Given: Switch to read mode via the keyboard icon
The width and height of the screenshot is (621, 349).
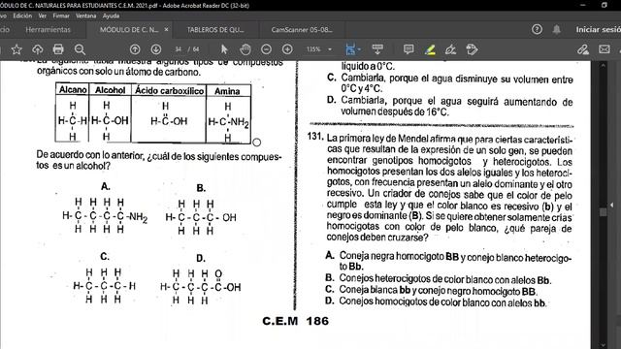Looking at the screenshot, I should pyautogui.click(x=377, y=49).
